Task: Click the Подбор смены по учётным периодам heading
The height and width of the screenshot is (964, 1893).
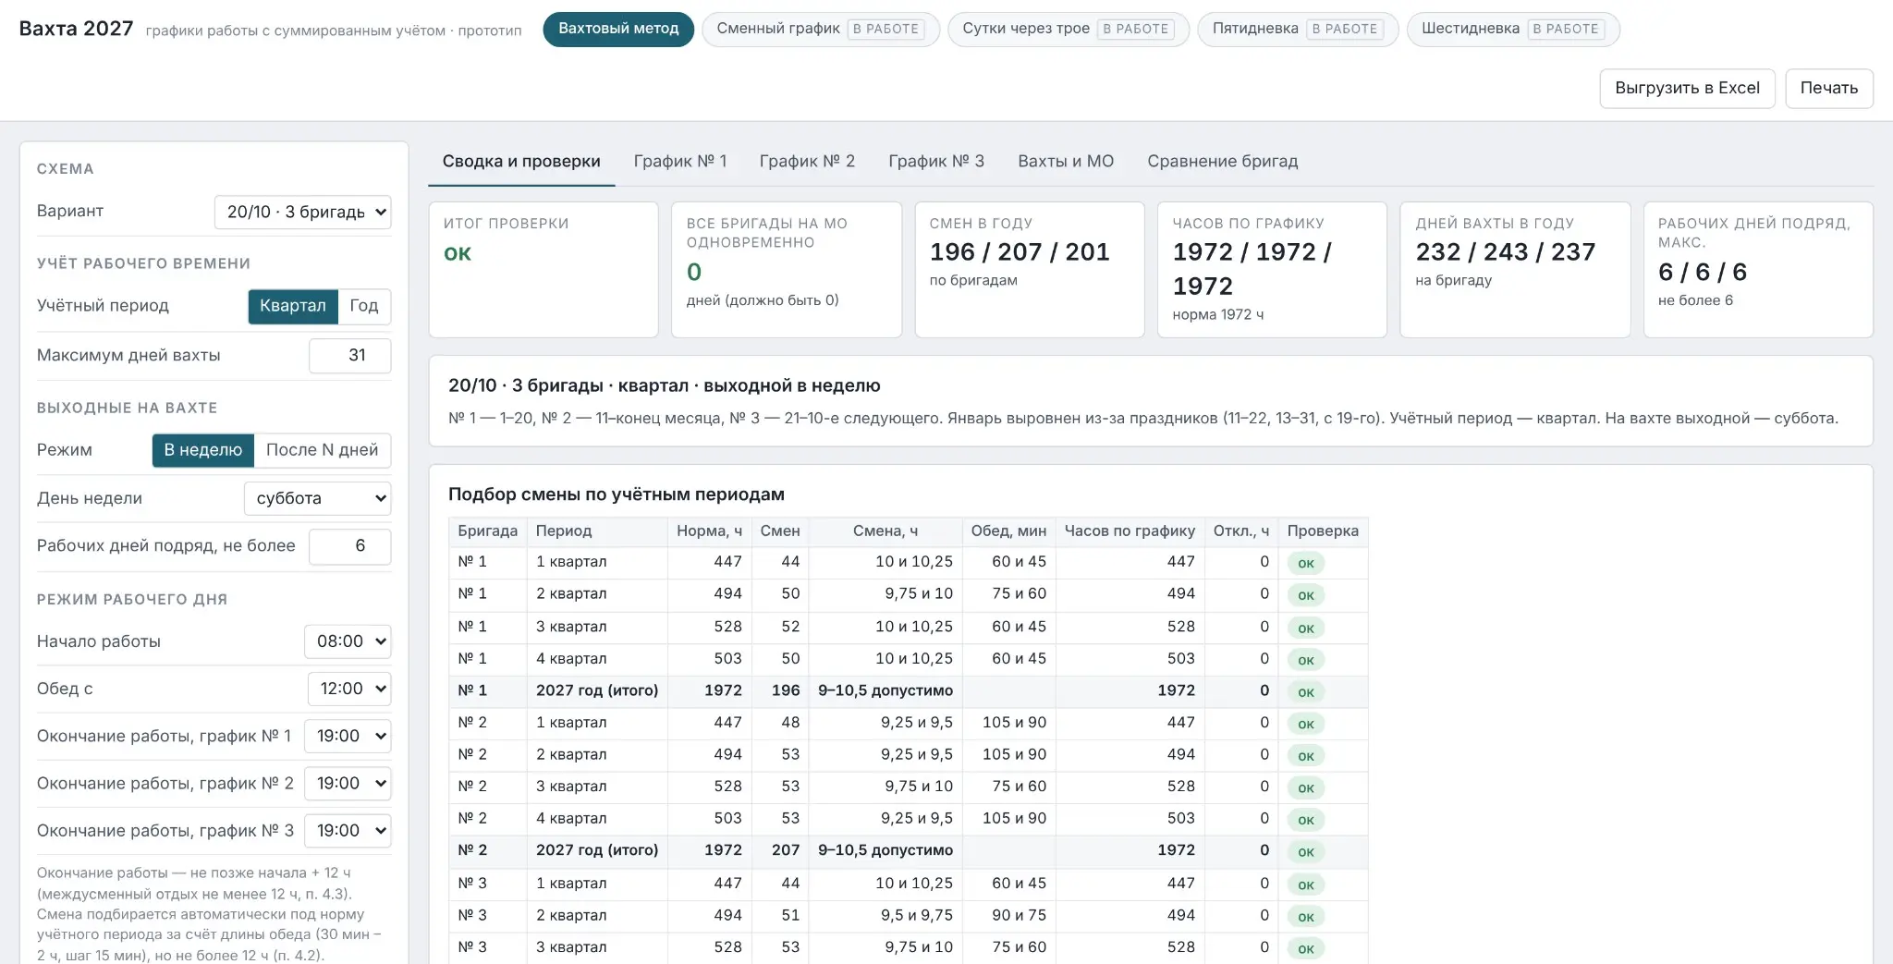Action: 617,494
